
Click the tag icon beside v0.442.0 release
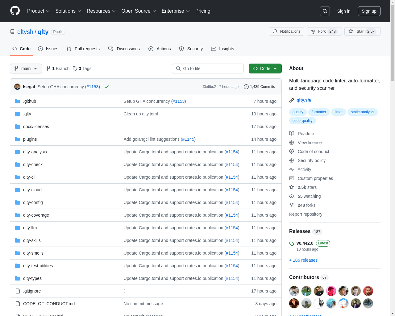point(292,244)
